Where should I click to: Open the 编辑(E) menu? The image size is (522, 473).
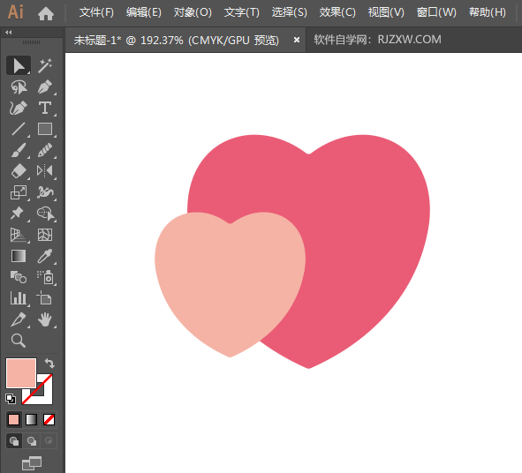[143, 12]
